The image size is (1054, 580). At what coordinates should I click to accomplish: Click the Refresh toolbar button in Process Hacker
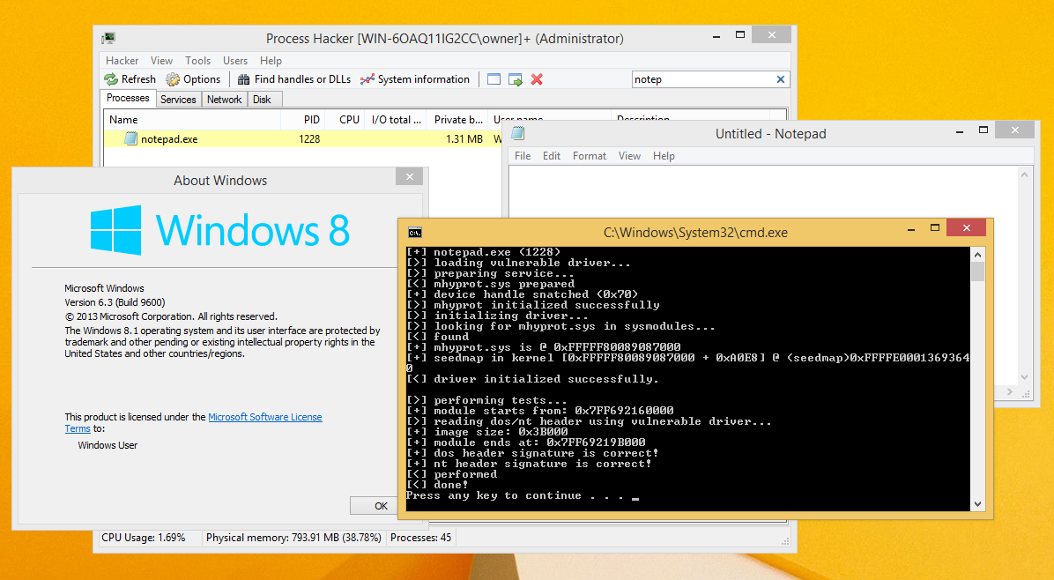pyautogui.click(x=130, y=79)
